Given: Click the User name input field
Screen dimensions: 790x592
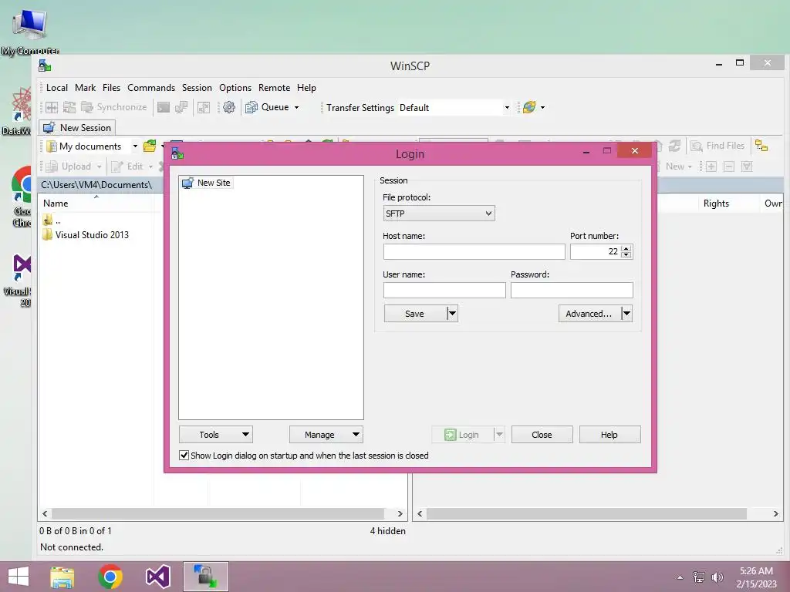Looking at the screenshot, I should pyautogui.click(x=444, y=291).
